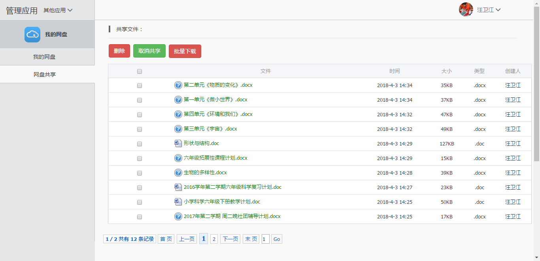Toggle the select-all checkbox in table header
This screenshot has height=261, width=540.
coord(140,71)
